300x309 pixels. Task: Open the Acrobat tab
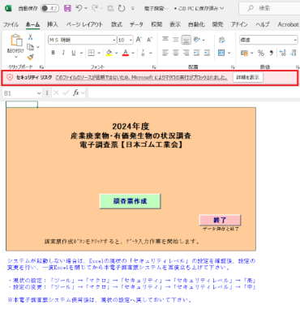pos(288,24)
